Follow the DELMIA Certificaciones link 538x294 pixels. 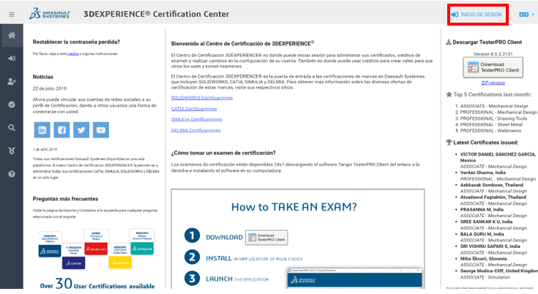click(196, 130)
